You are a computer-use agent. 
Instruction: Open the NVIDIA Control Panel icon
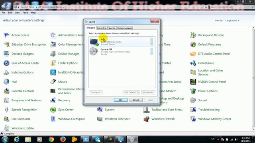193,81
